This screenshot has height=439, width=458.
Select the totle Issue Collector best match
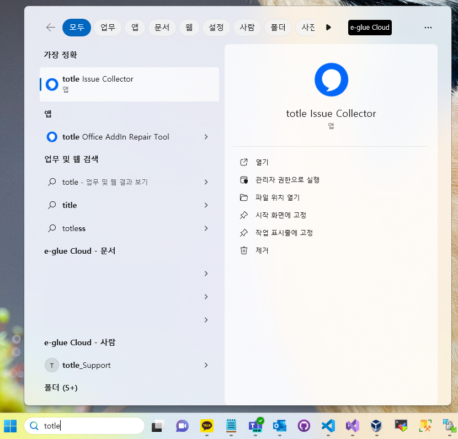coord(129,84)
